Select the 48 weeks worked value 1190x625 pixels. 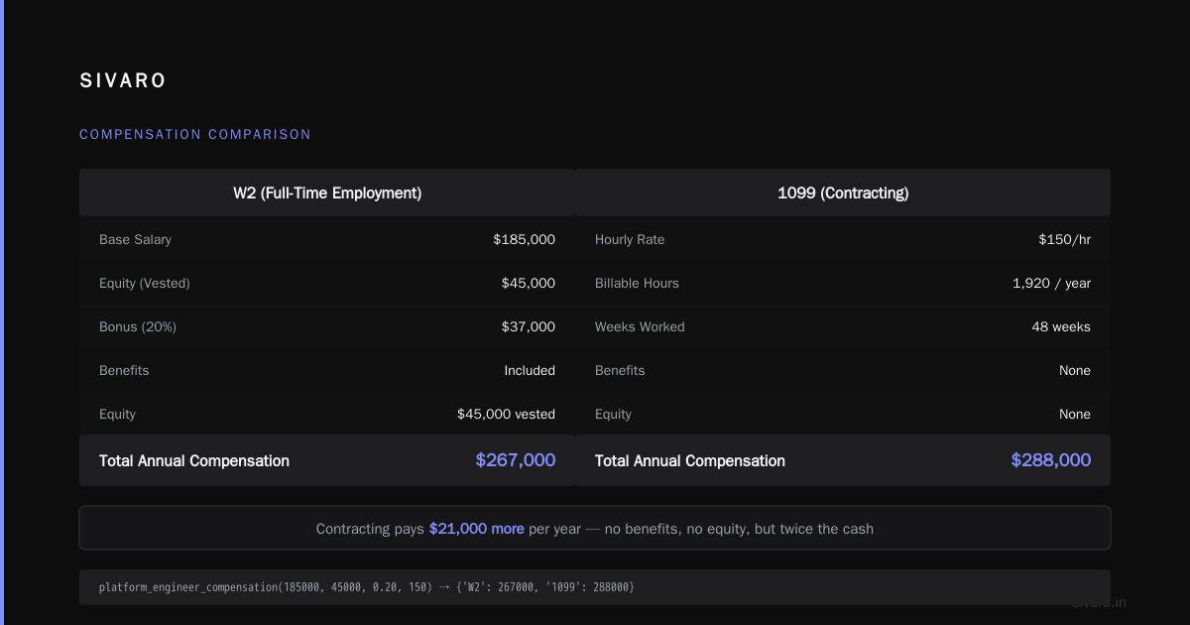pos(1061,326)
